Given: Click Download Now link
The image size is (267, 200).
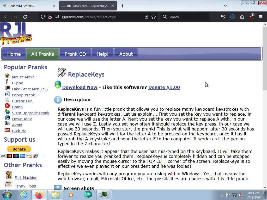Looking at the screenshot, I should tap(80, 87).
